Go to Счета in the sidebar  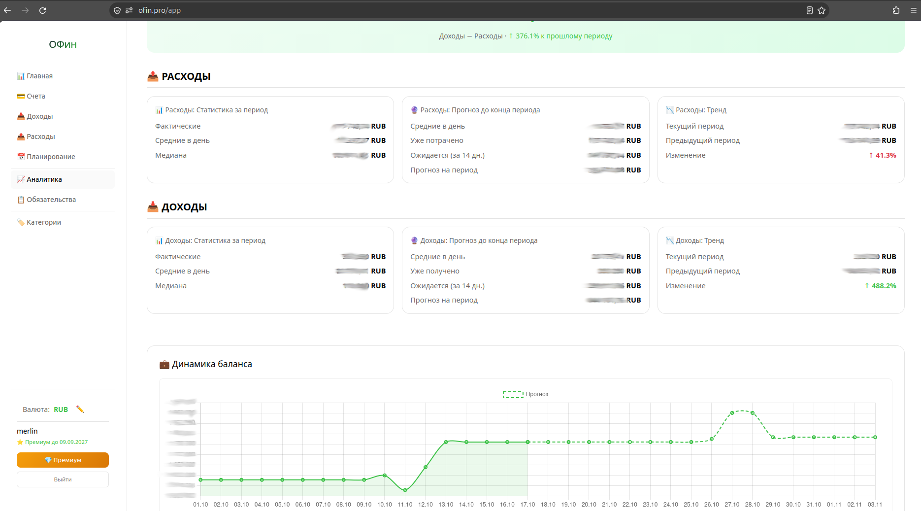click(63, 96)
